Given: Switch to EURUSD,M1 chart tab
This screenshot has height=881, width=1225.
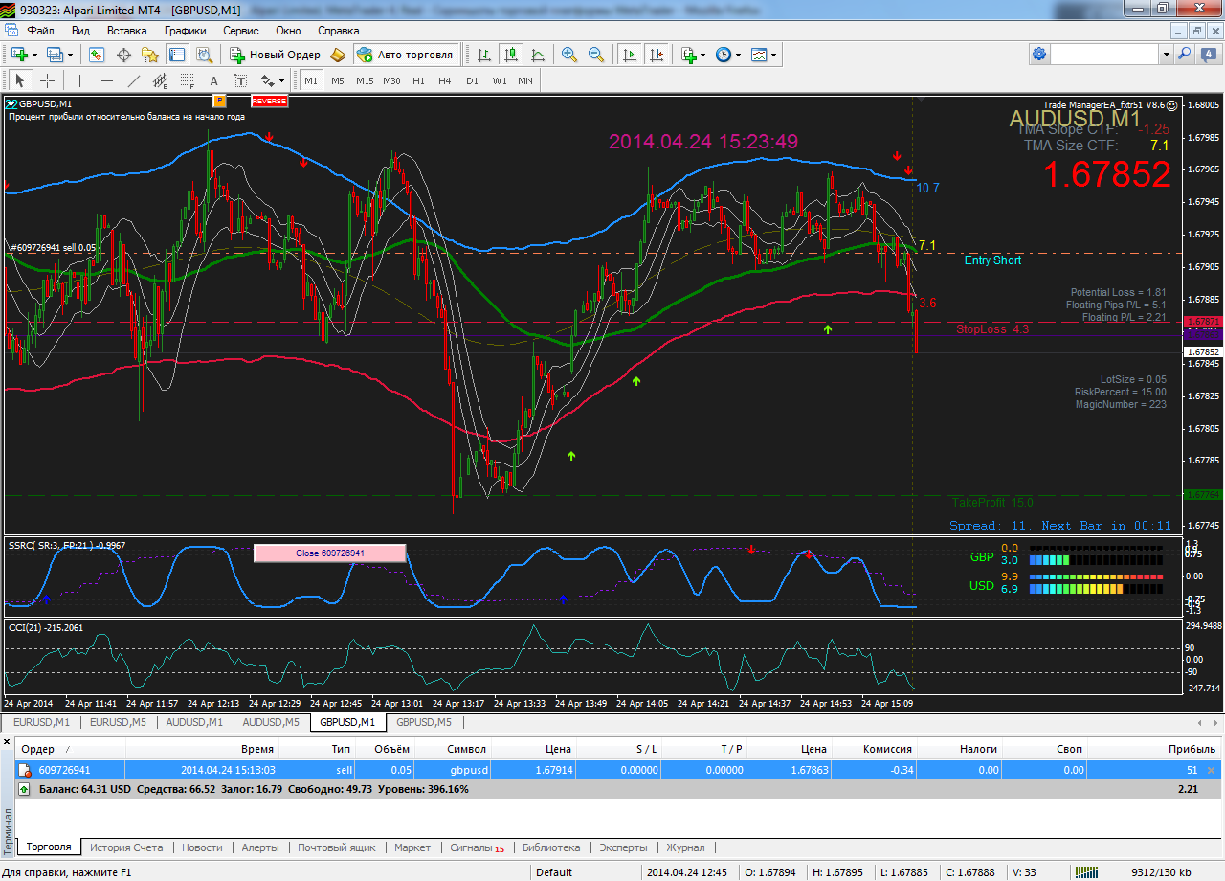Looking at the screenshot, I should (x=41, y=722).
